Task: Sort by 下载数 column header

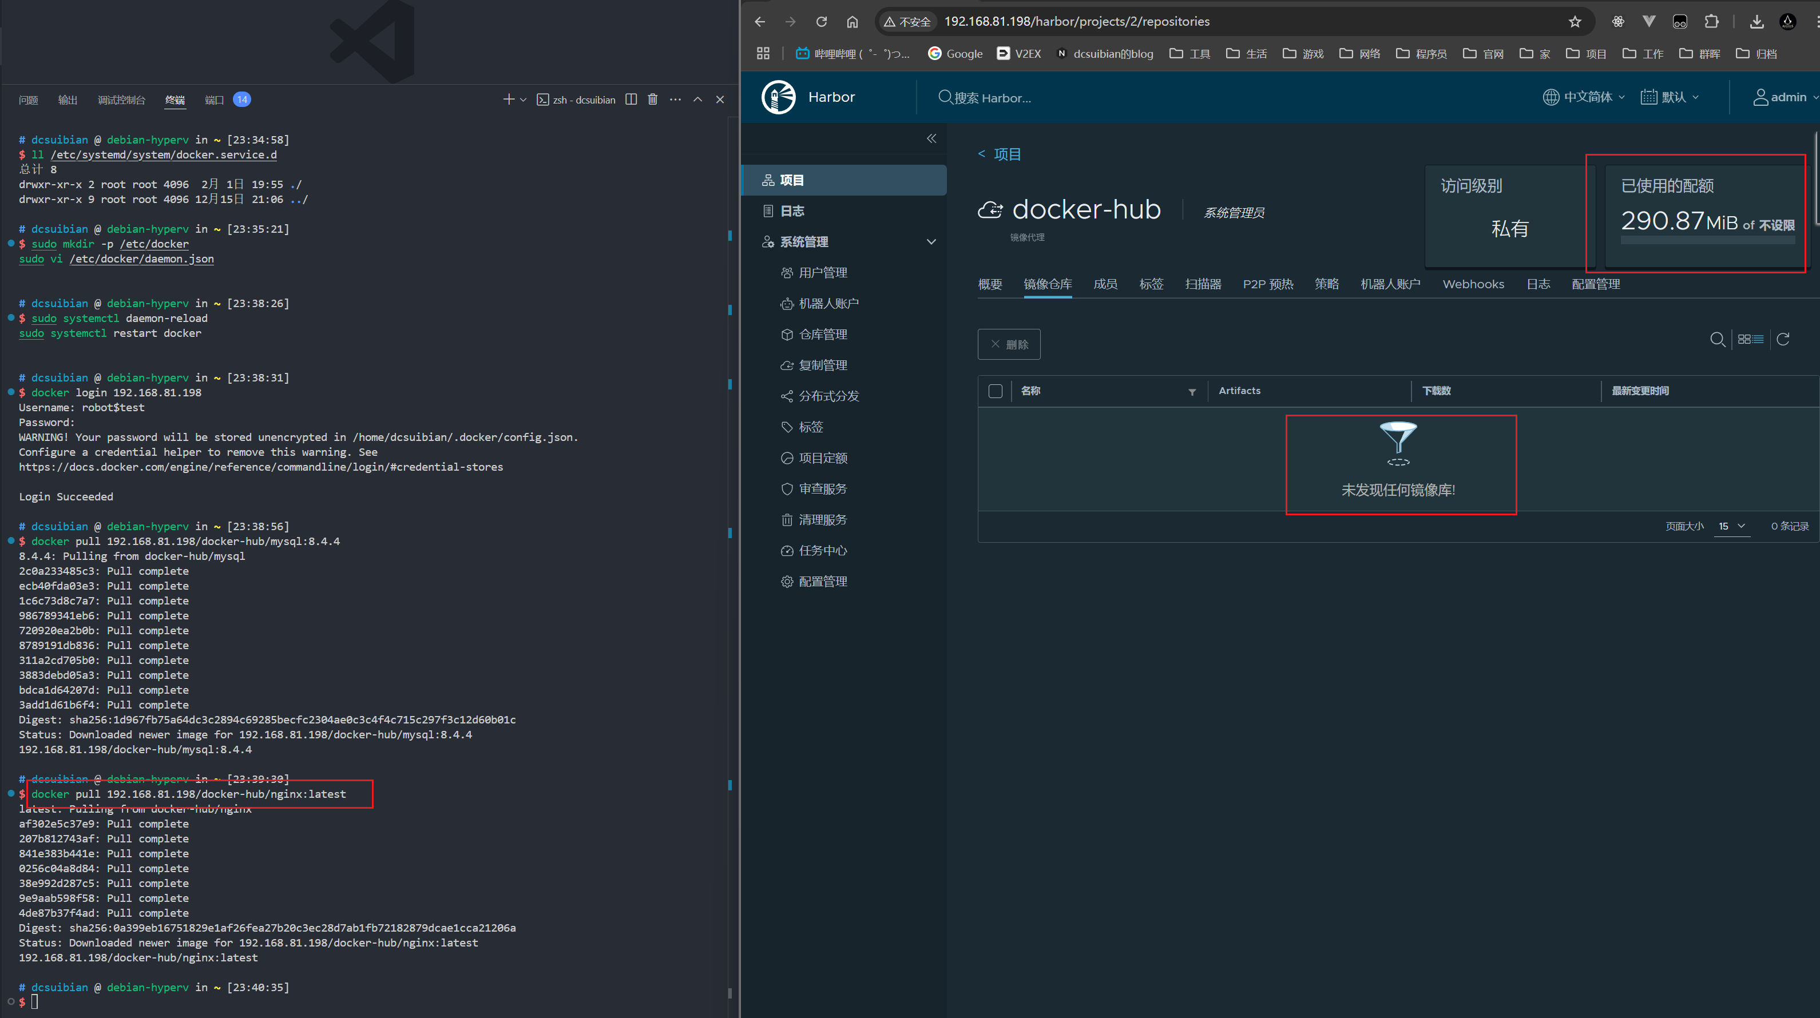Action: click(1436, 391)
